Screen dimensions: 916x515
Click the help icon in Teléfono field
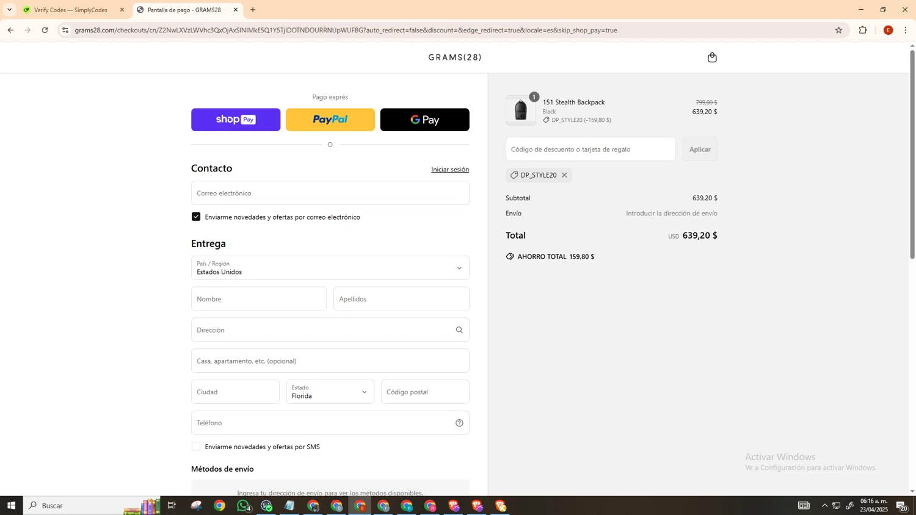point(459,423)
